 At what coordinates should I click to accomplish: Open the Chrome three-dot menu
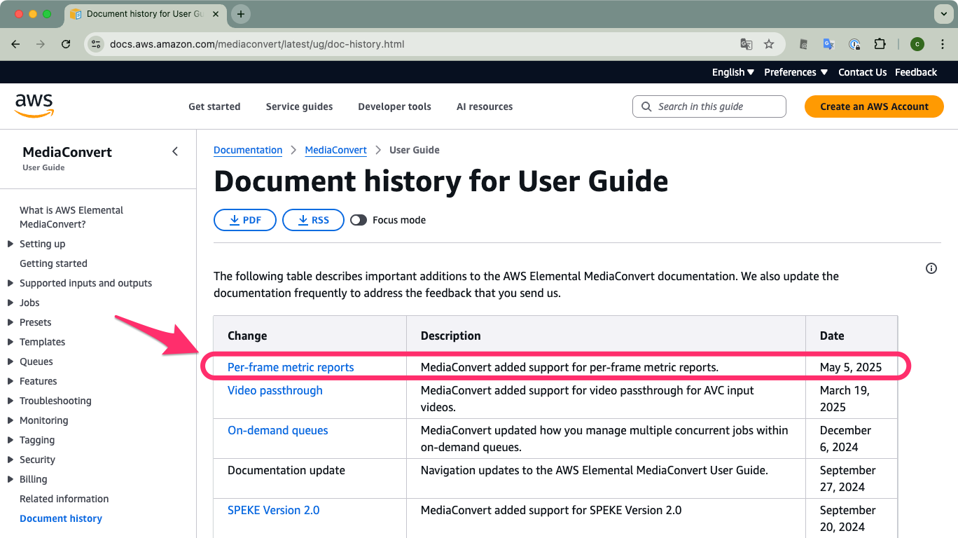click(x=942, y=44)
